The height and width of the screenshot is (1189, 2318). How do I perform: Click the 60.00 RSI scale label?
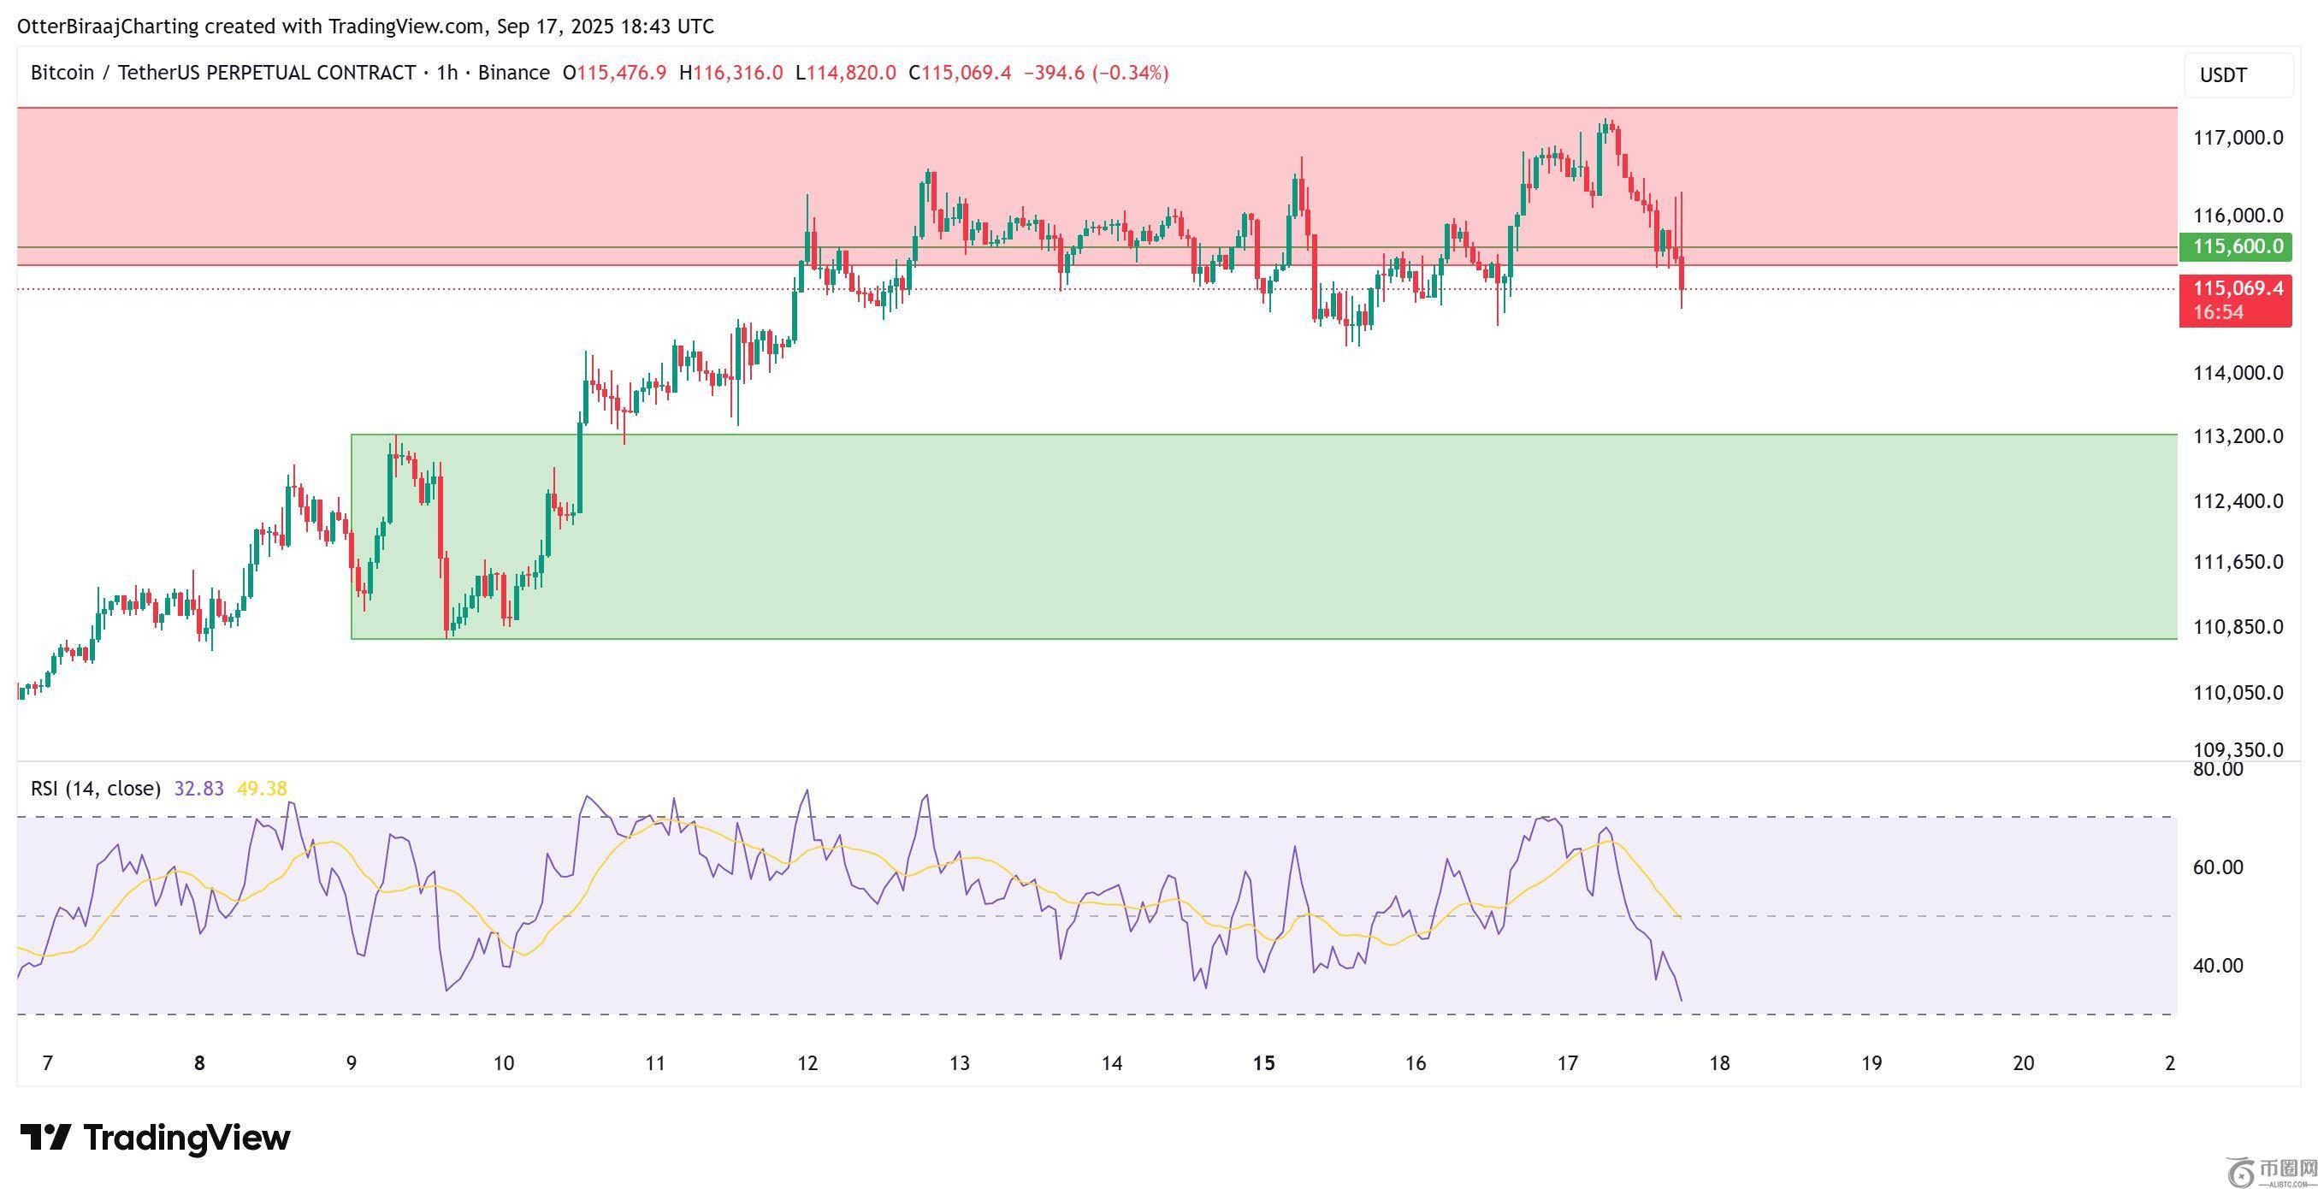[x=2217, y=867]
